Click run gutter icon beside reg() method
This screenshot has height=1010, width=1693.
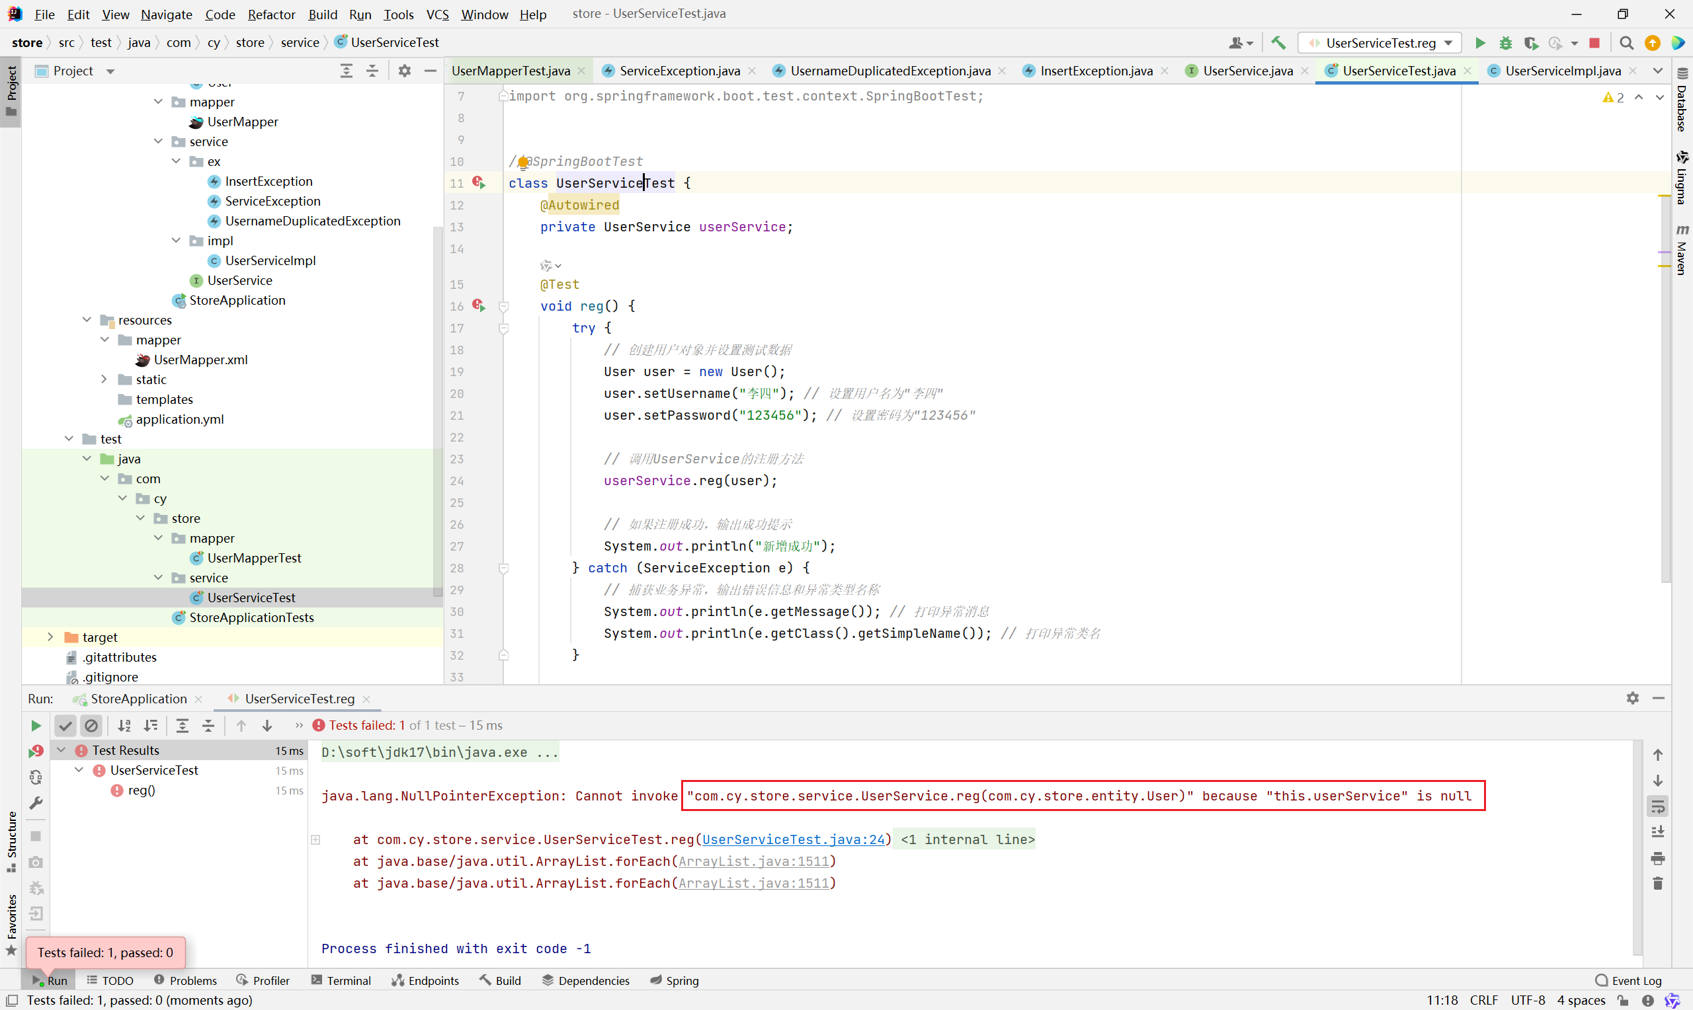point(479,305)
